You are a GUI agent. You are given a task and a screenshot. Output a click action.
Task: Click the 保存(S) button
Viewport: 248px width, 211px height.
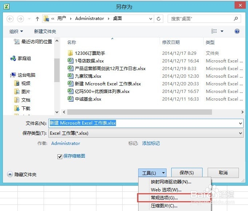[x=187, y=173]
